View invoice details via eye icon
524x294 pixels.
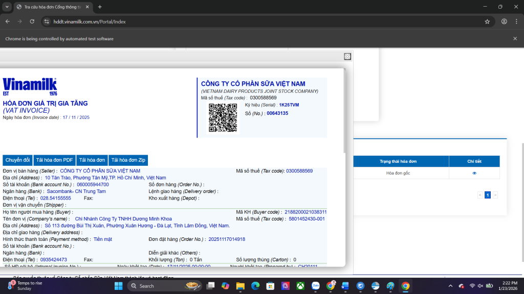pyautogui.click(x=474, y=173)
